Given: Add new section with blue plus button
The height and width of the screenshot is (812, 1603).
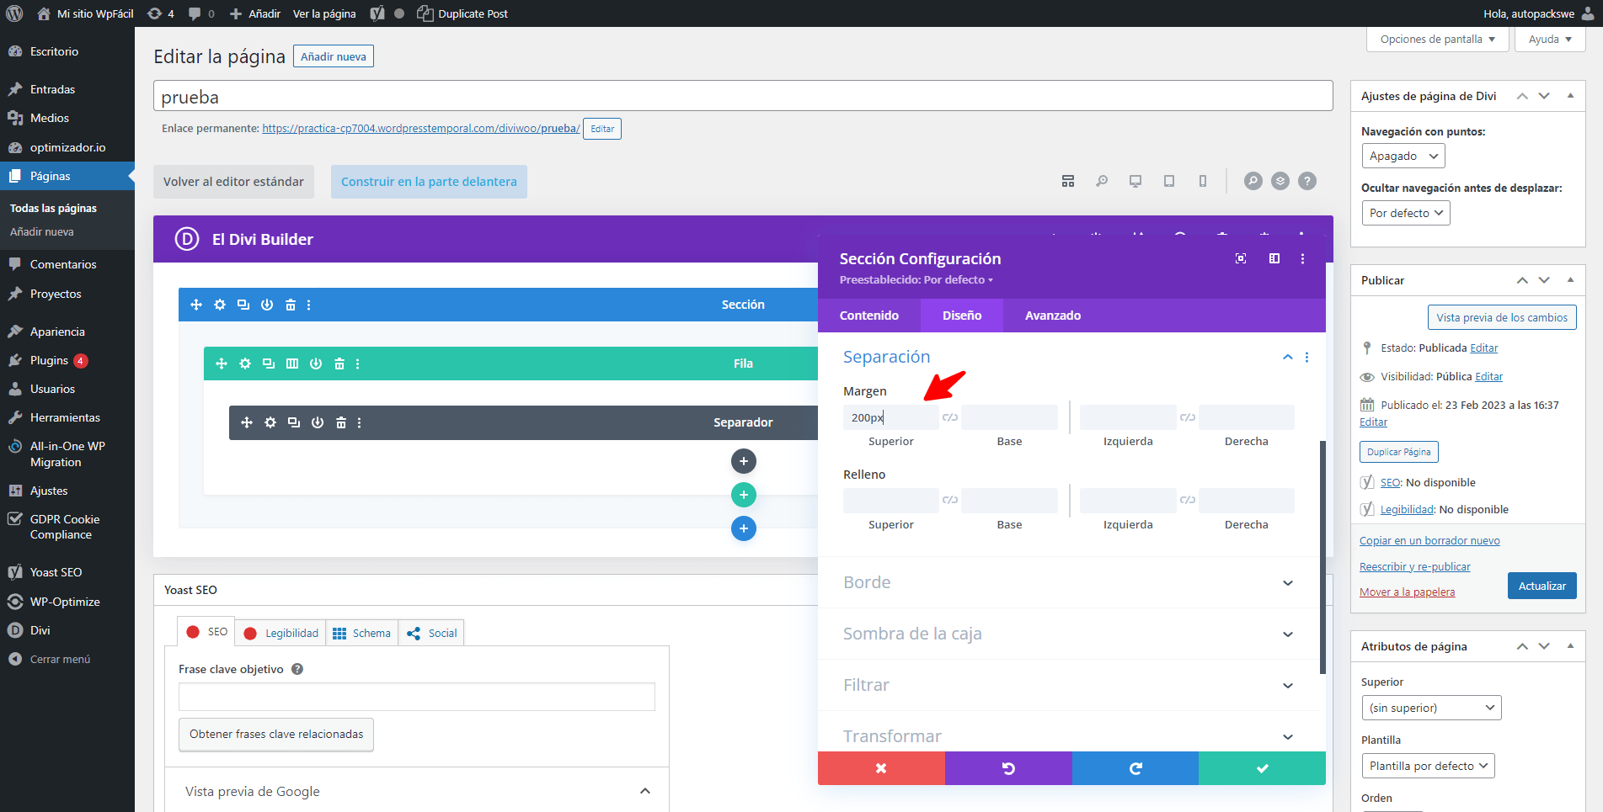Looking at the screenshot, I should (744, 528).
